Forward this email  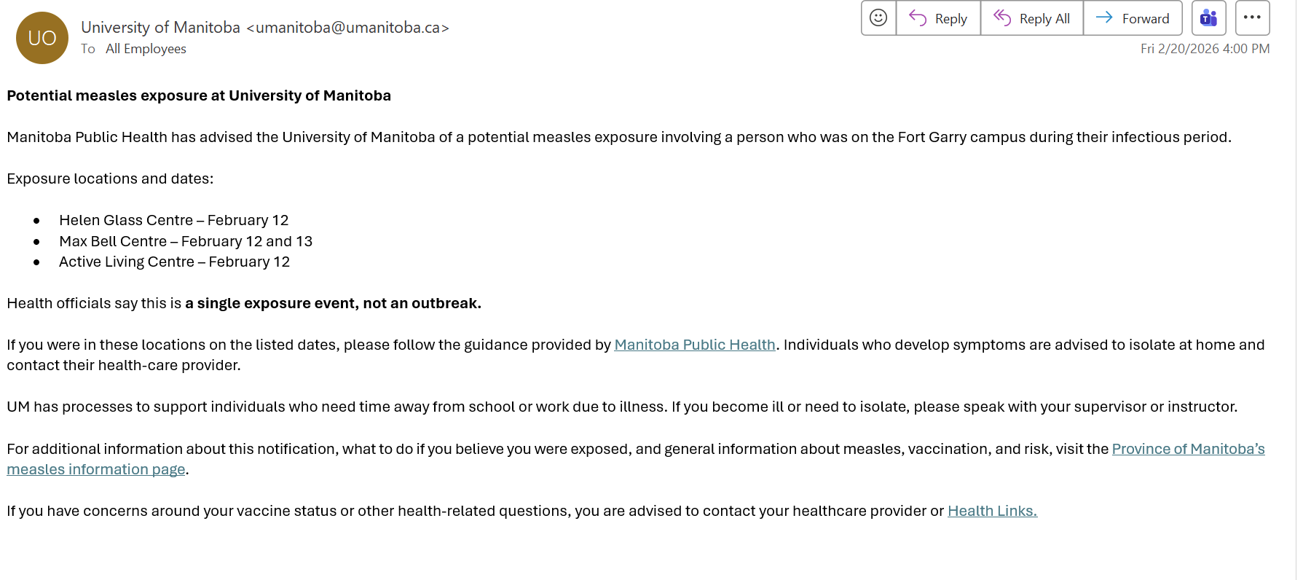(1133, 18)
